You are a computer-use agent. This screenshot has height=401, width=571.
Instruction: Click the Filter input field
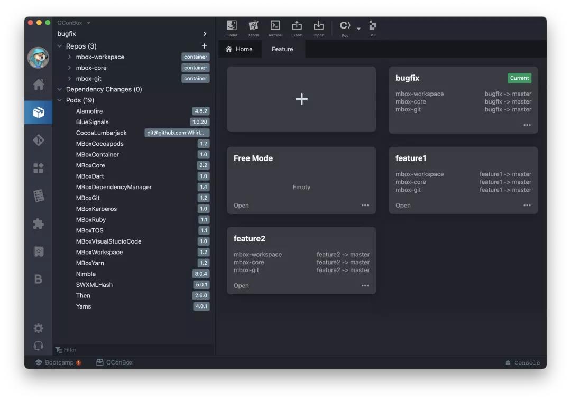coord(132,350)
